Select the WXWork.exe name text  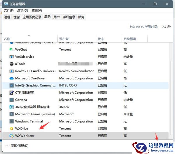(25, 136)
